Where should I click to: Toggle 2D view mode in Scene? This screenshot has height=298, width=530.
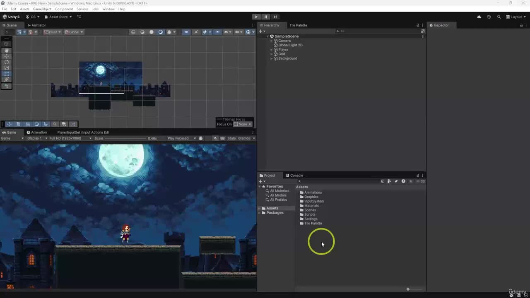[186, 32]
